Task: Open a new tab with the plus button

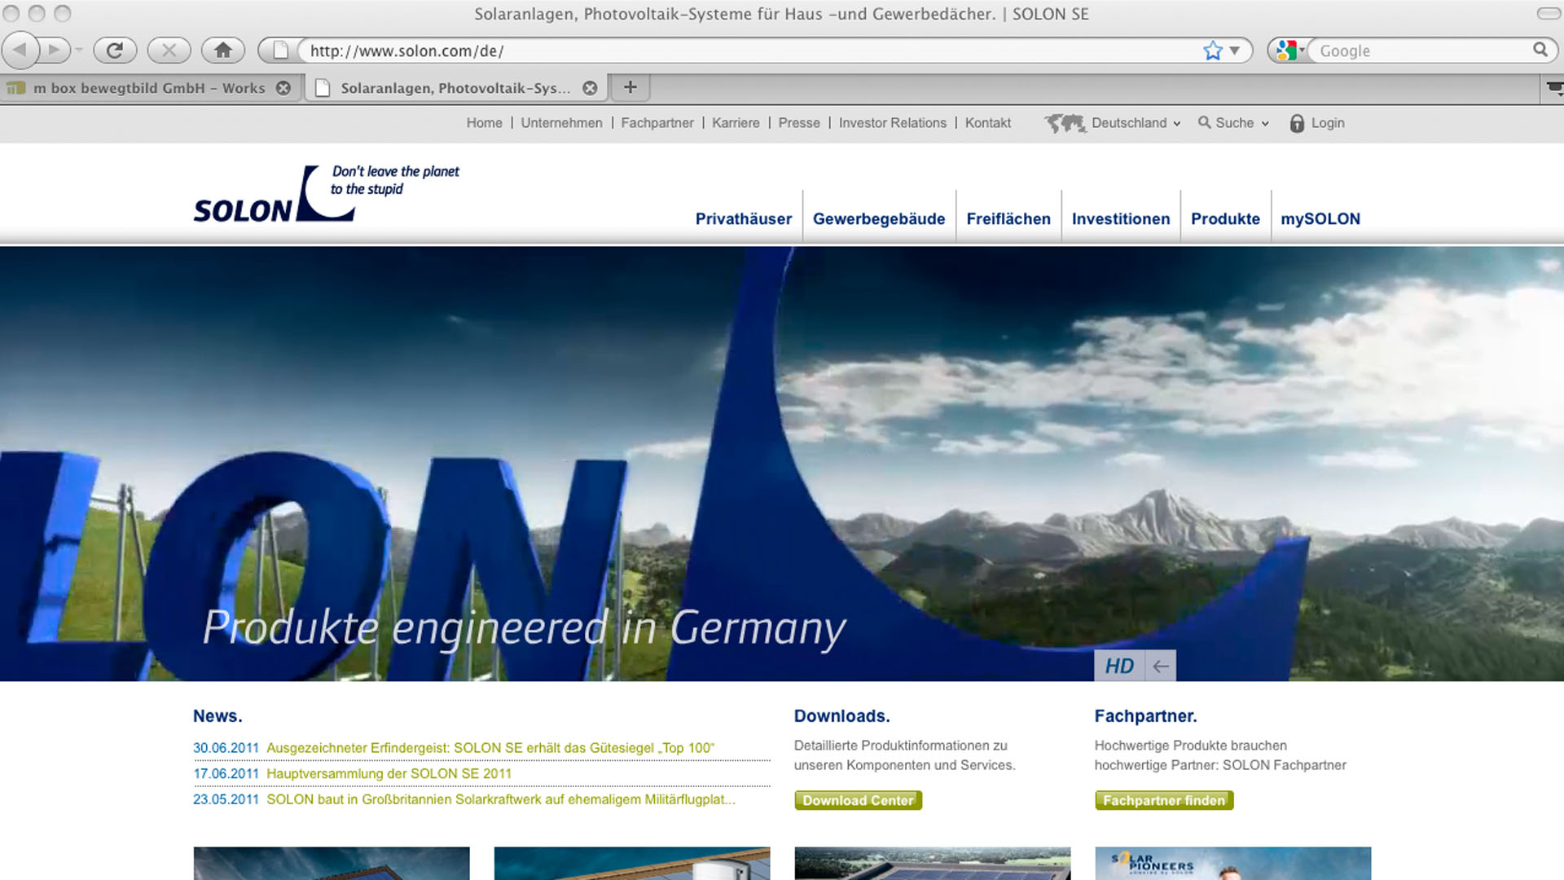Action: pos(630,87)
